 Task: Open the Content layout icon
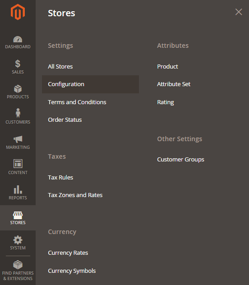[x=18, y=164]
